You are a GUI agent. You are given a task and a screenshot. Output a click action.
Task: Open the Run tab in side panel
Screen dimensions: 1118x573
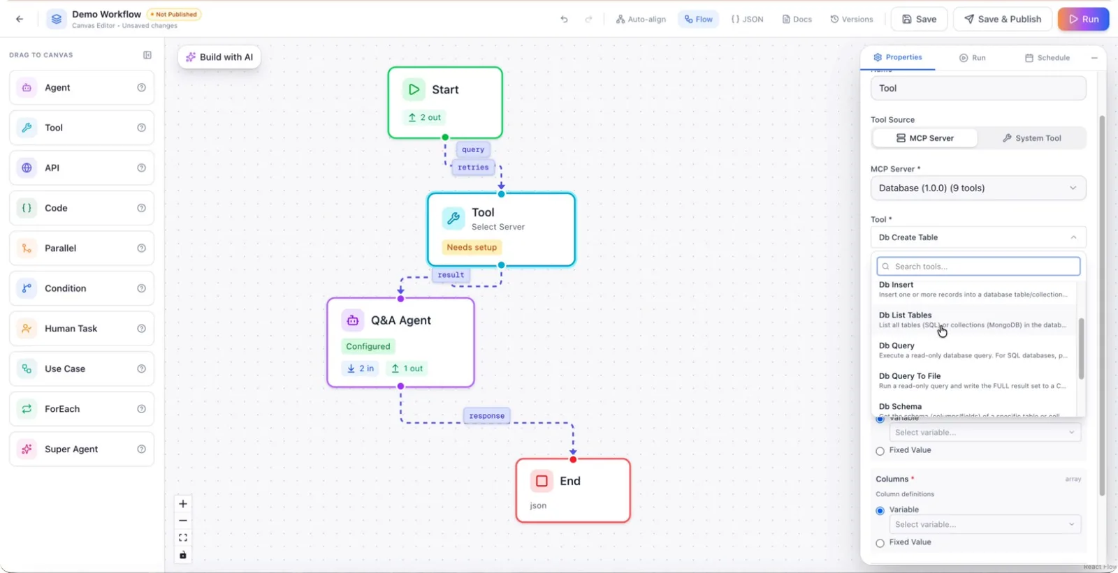[x=972, y=58]
